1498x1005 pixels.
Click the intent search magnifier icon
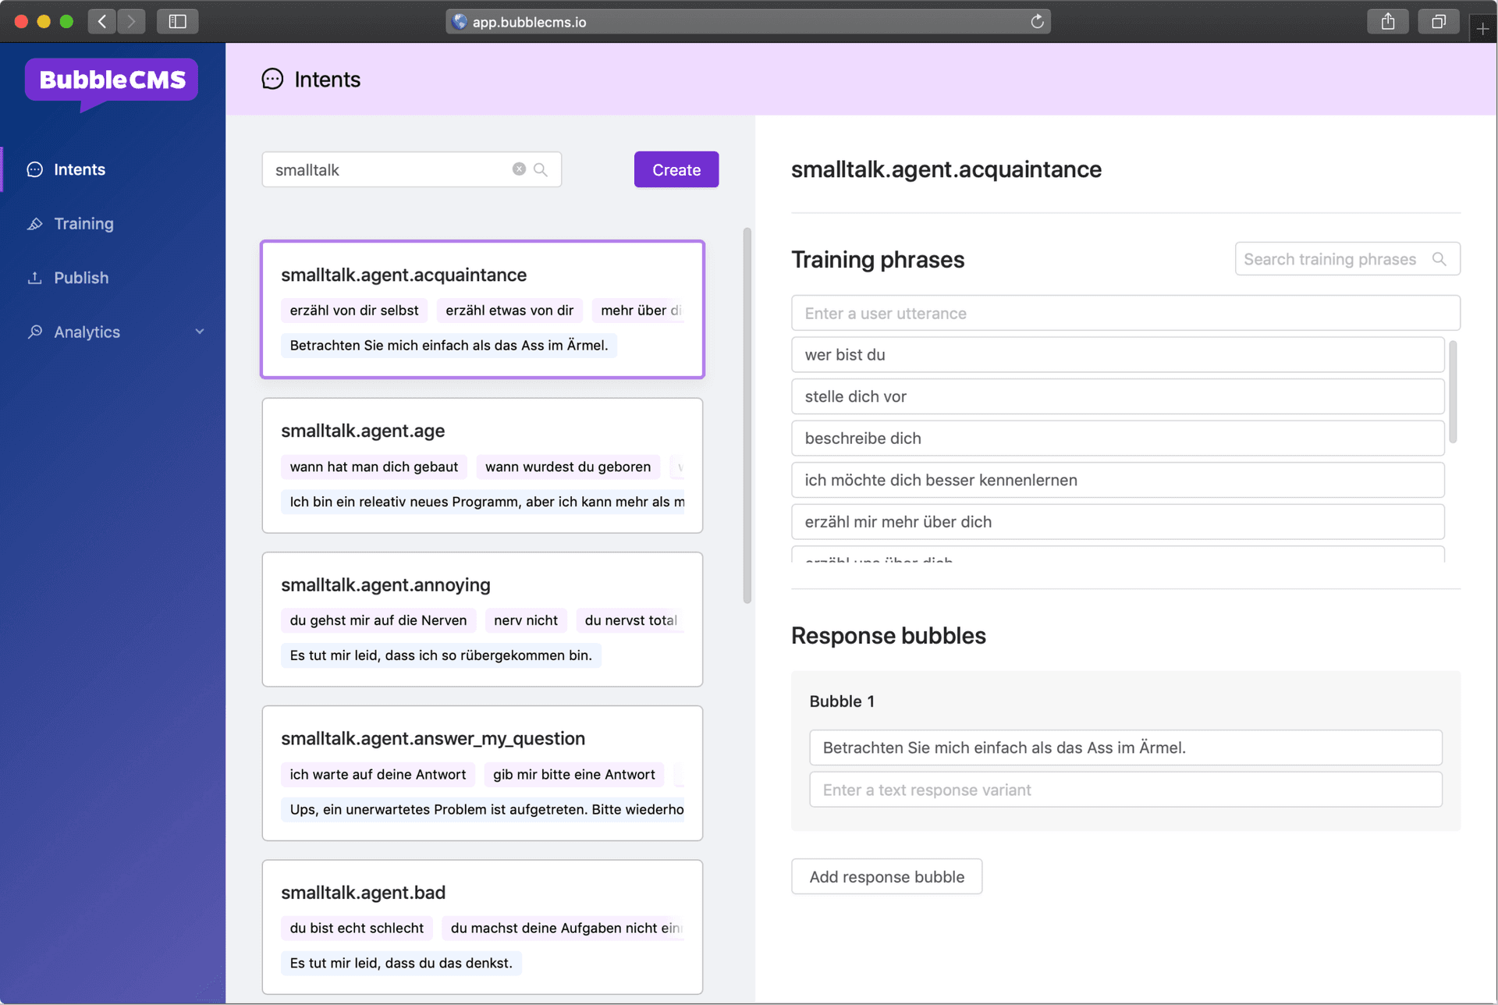click(x=541, y=169)
